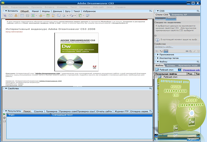Screen dimensions: 207x142
Task: Click the Stop icon in the Results panel
Action: 4,118
